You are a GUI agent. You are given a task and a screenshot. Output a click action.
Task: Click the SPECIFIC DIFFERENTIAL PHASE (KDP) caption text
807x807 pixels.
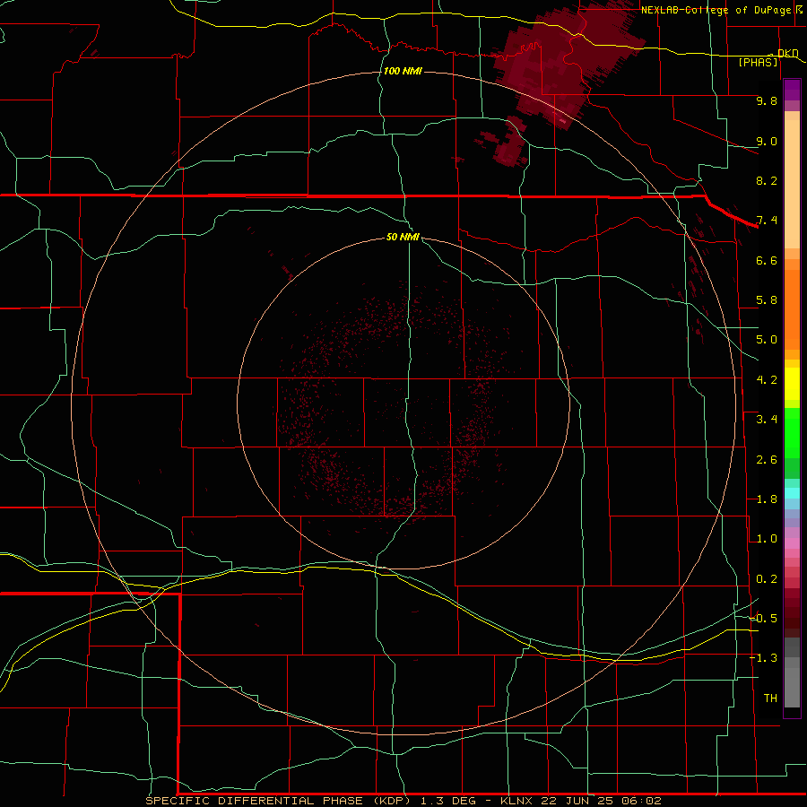point(277,801)
